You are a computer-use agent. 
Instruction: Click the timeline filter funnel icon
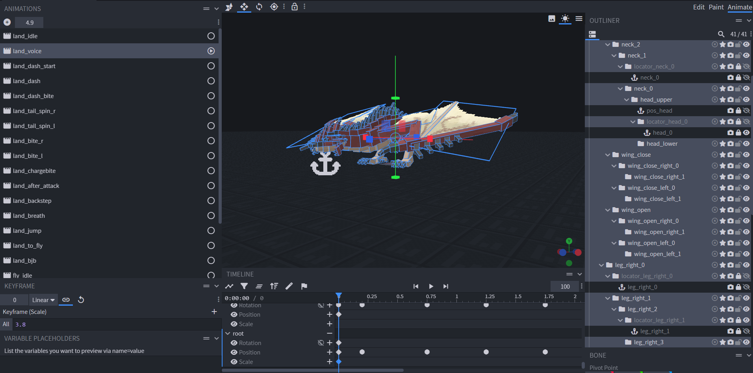pyautogui.click(x=244, y=286)
